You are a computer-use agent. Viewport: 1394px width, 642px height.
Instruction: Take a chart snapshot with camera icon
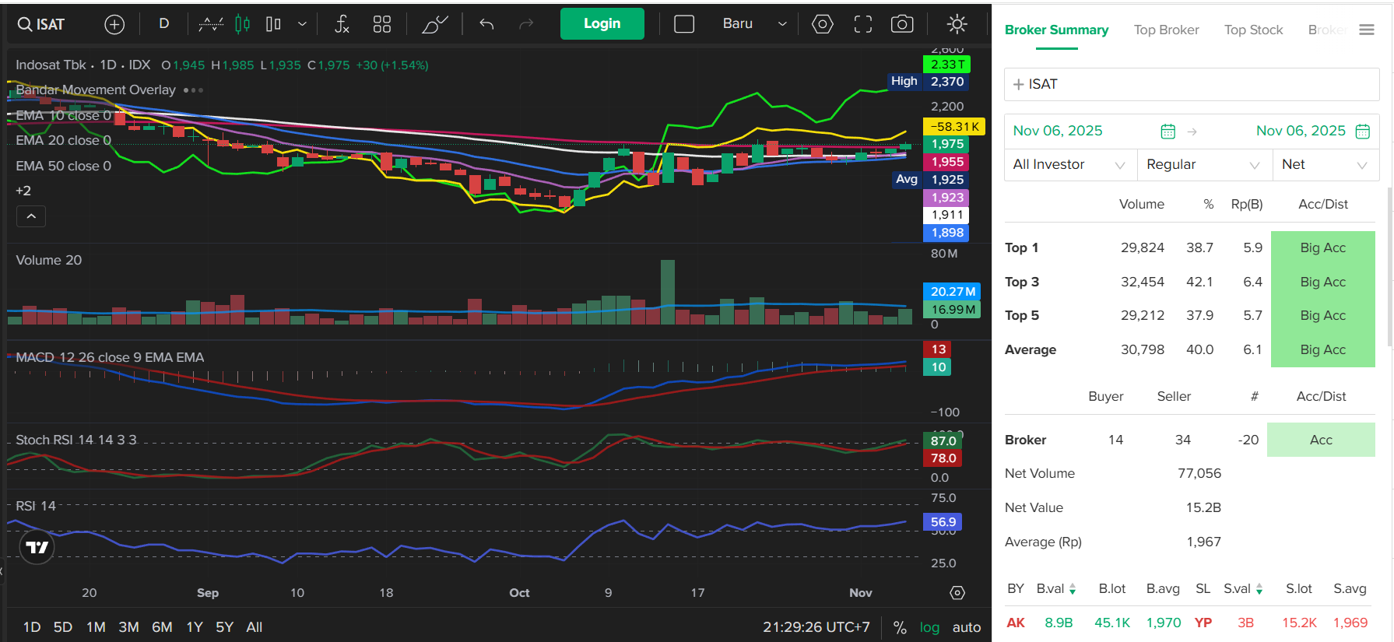tap(902, 24)
